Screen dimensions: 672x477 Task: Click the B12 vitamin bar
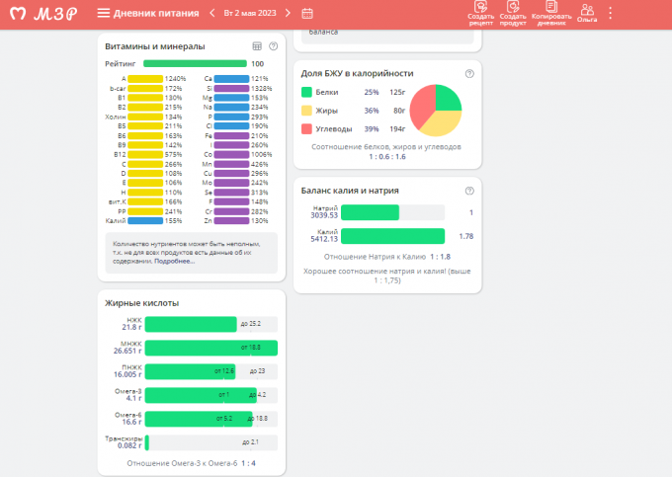click(x=146, y=154)
